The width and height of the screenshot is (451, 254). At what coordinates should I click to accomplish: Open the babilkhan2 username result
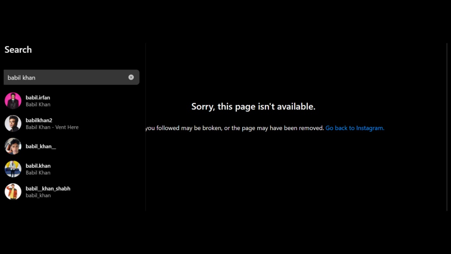(x=39, y=120)
